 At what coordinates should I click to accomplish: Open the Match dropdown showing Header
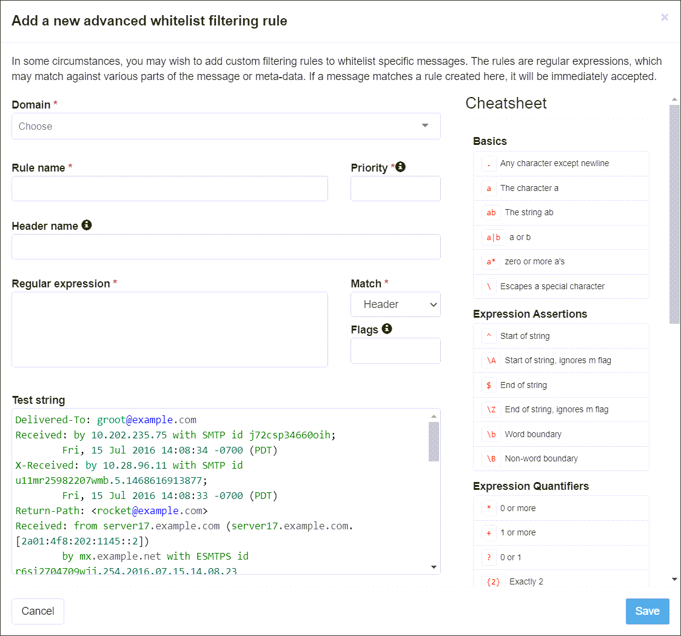pos(395,304)
